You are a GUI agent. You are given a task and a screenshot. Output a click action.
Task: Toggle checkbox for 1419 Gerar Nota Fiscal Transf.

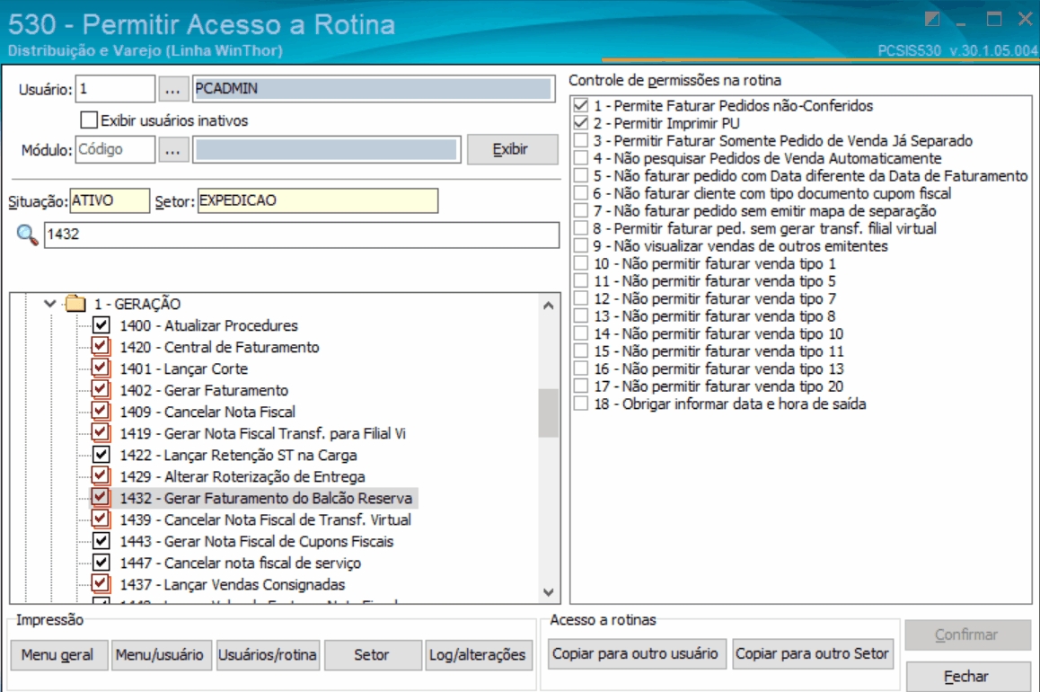click(101, 432)
